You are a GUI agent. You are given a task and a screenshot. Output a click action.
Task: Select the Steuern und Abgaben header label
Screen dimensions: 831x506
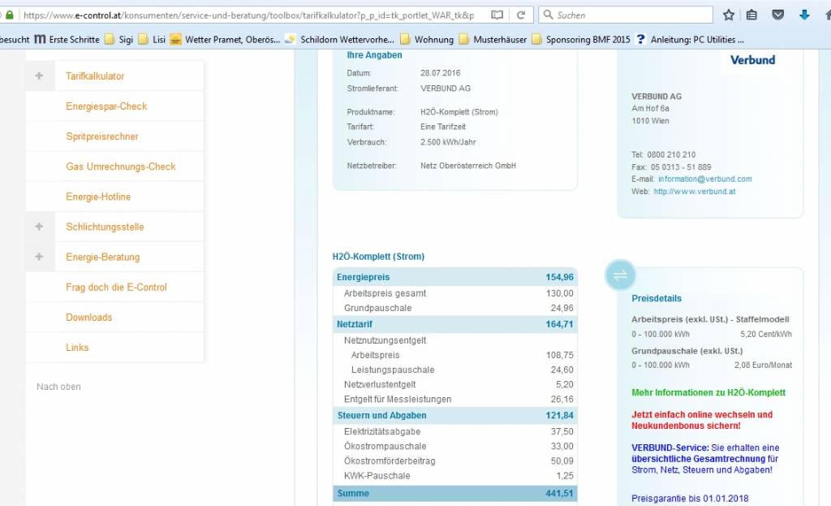tap(382, 415)
